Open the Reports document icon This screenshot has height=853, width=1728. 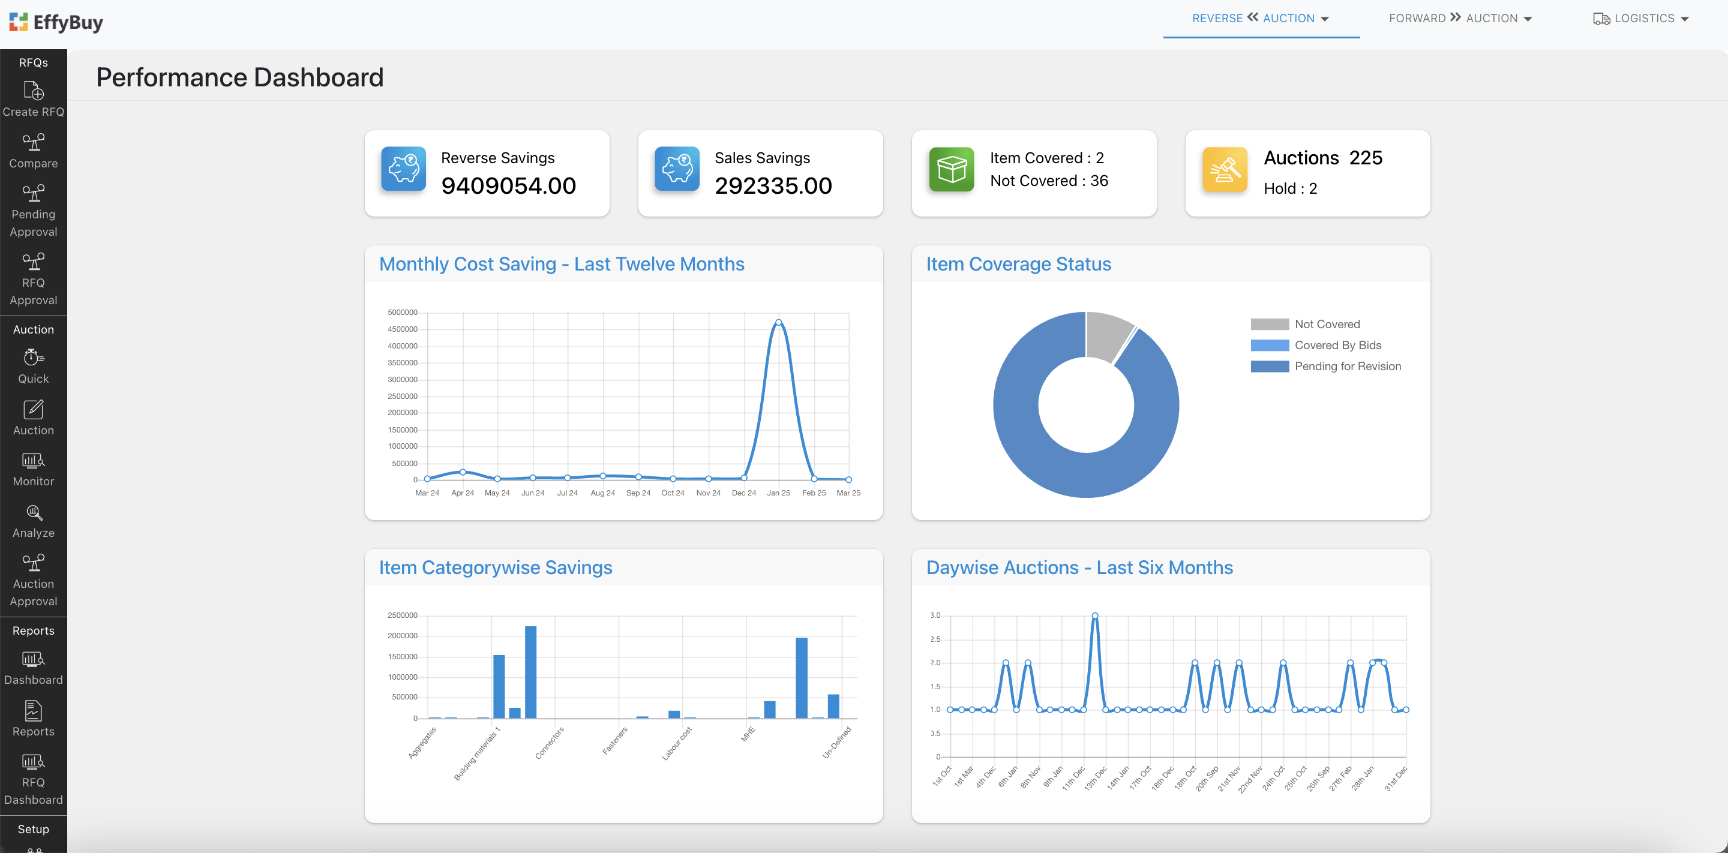[x=34, y=711]
